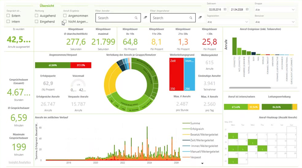Click the CONNECTED bar in Anruf-Ereignisse chart
302x168 pixels.
pos(234,46)
